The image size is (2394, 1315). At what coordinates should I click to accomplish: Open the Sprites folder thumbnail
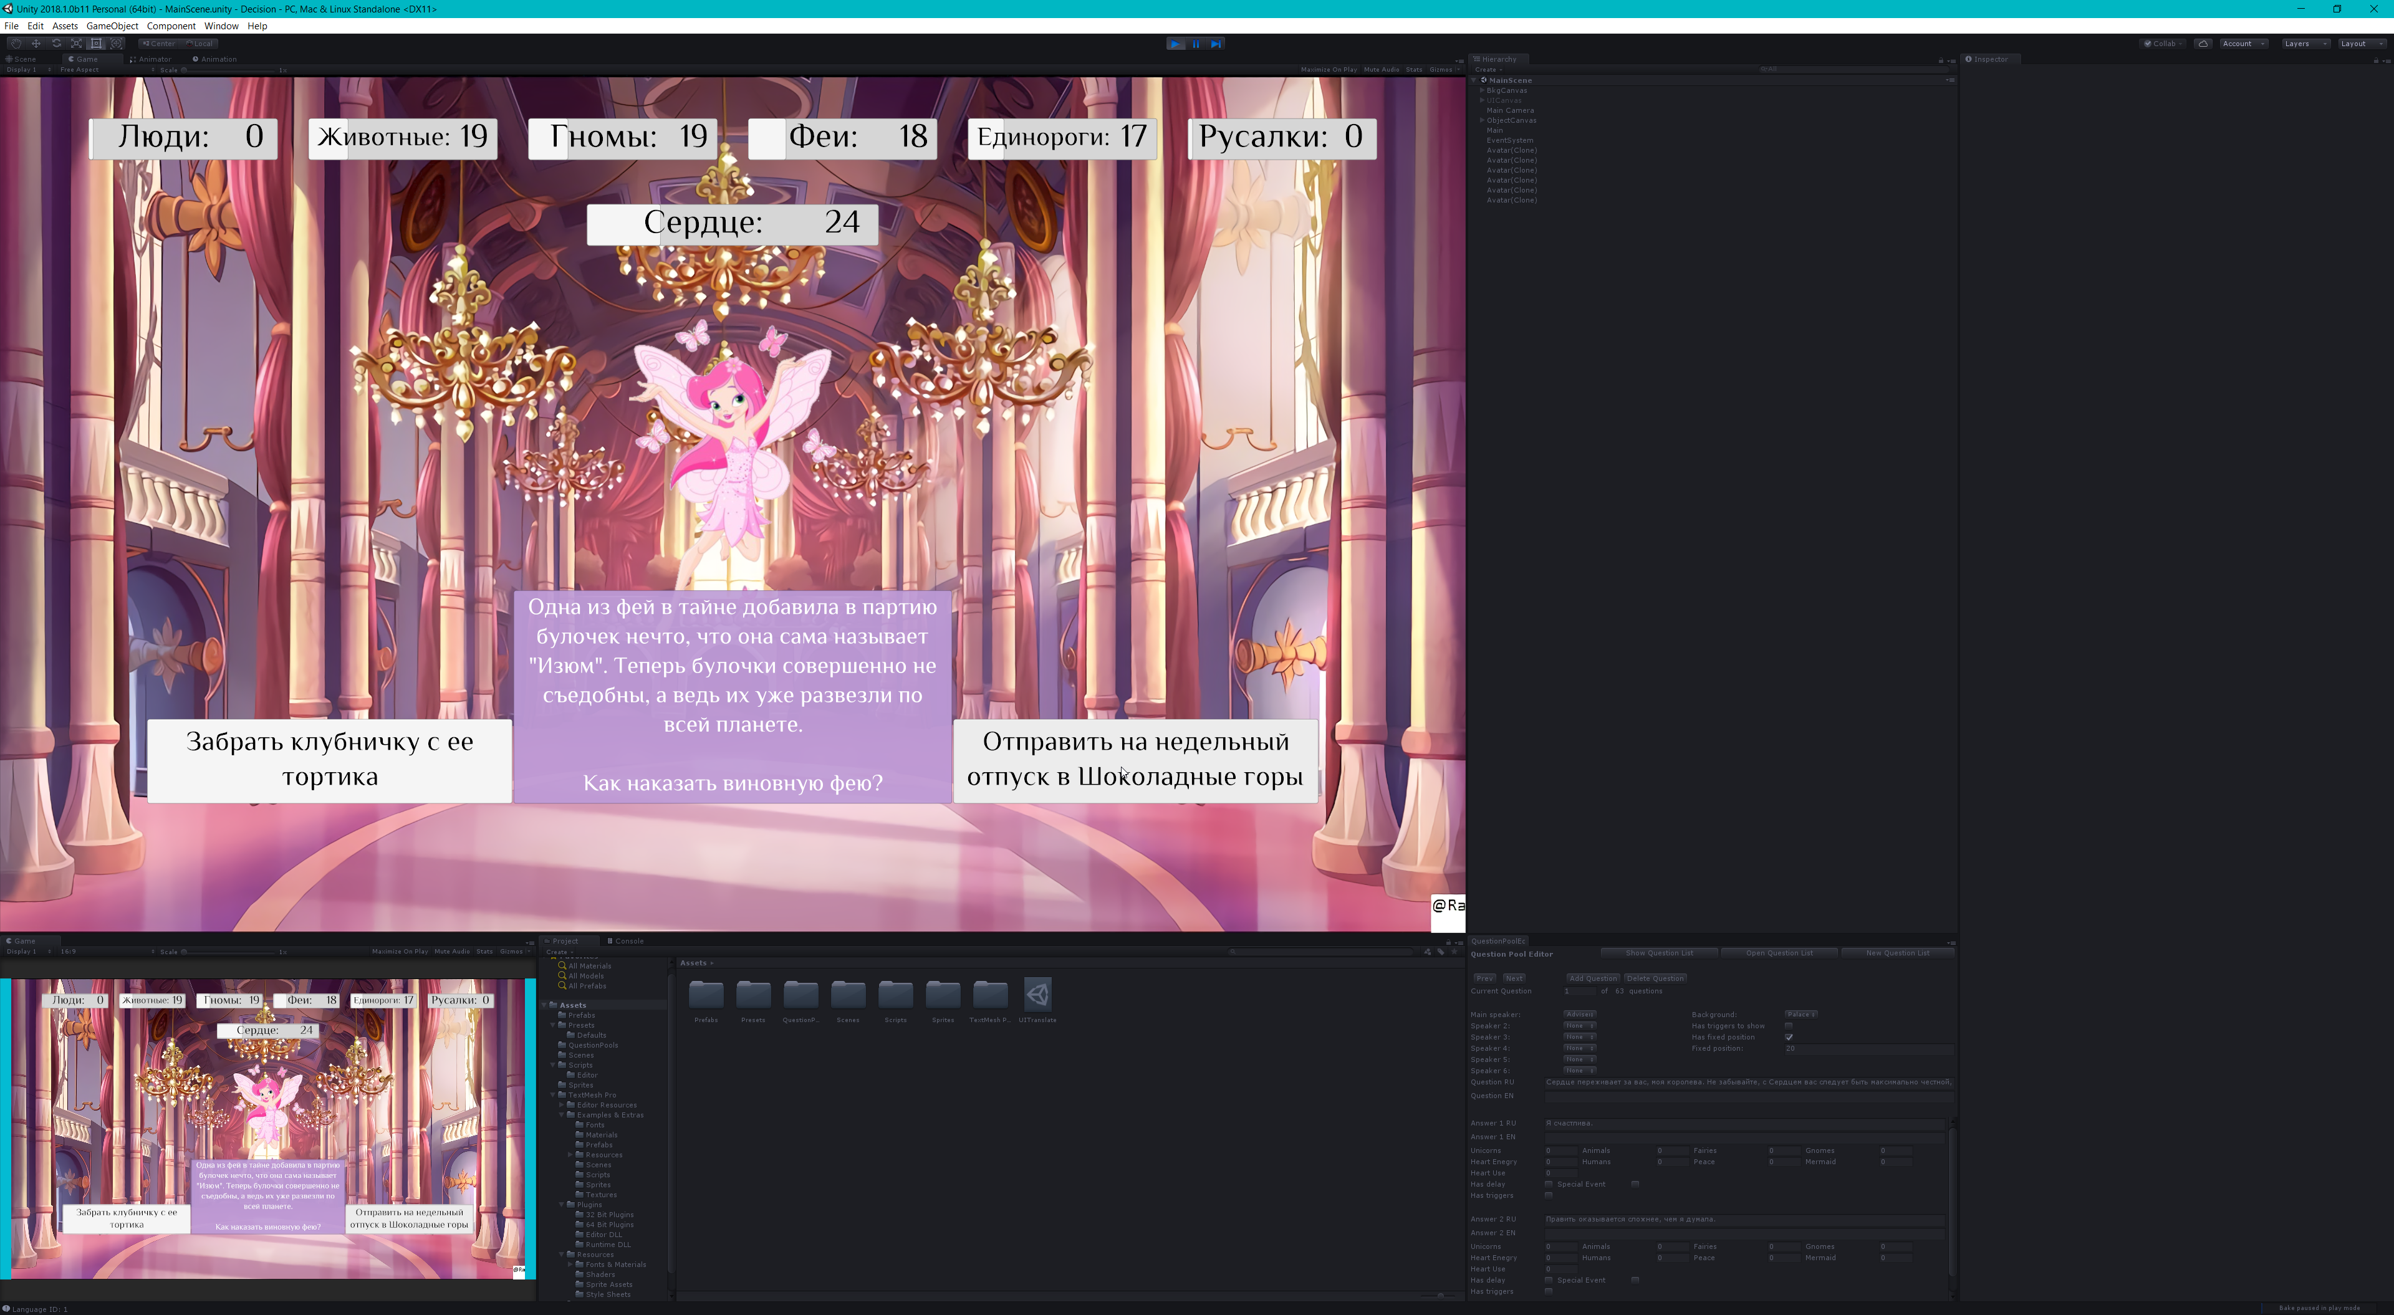click(x=943, y=995)
